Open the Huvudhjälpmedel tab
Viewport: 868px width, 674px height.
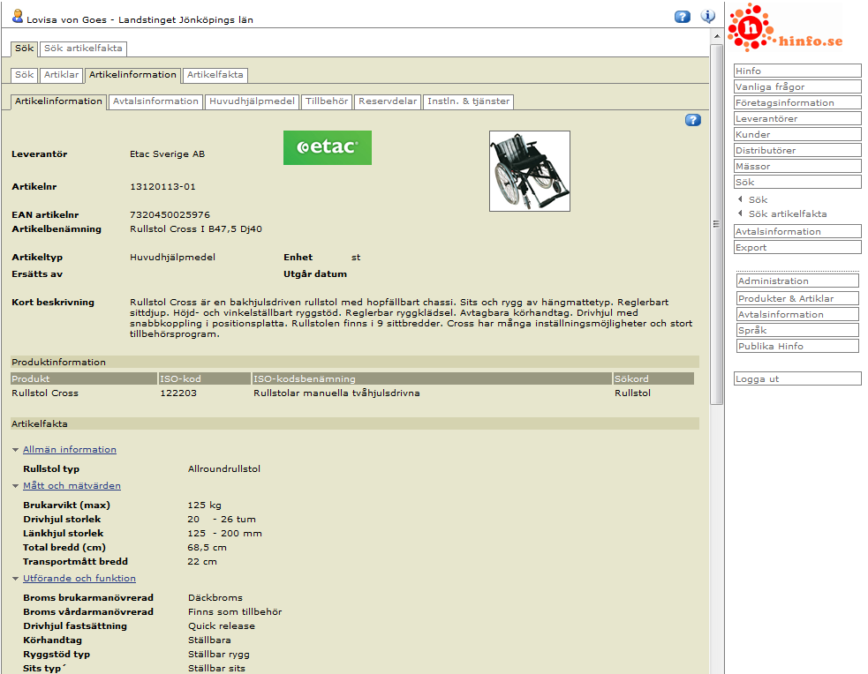[252, 101]
